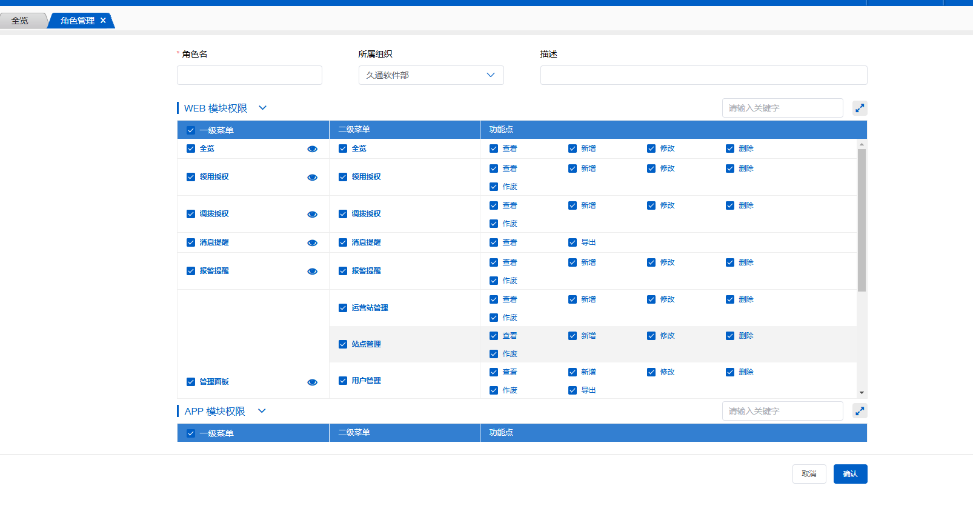Open the 所属组织 dropdown
The height and width of the screenshot is (514, 973).
(431, 75)
